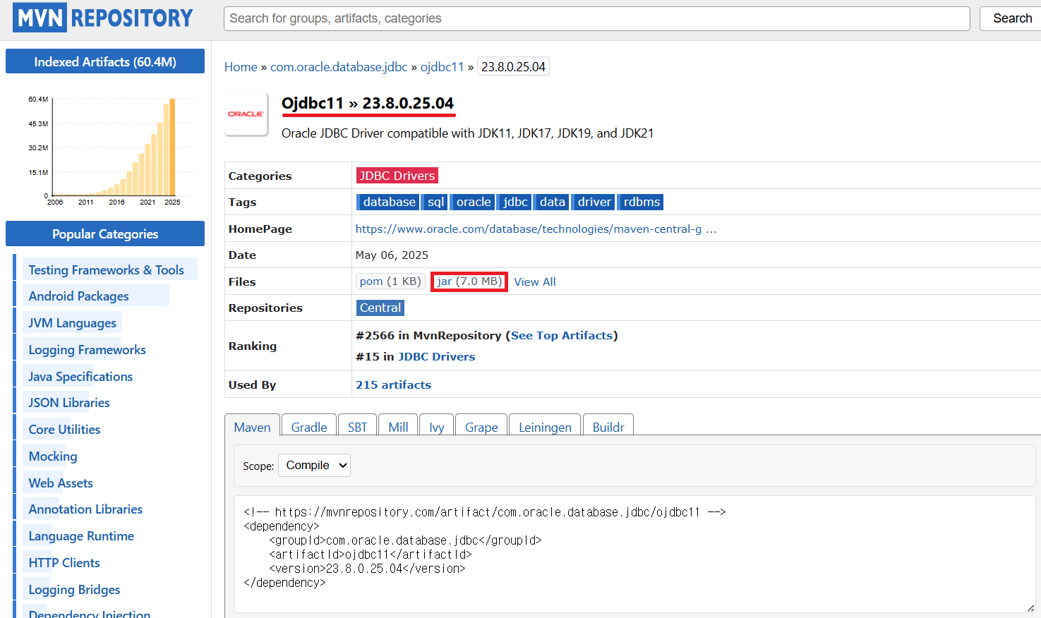
Task: Switch to the Maven tab
Action: pyautogui.click(x=252, y=427)
